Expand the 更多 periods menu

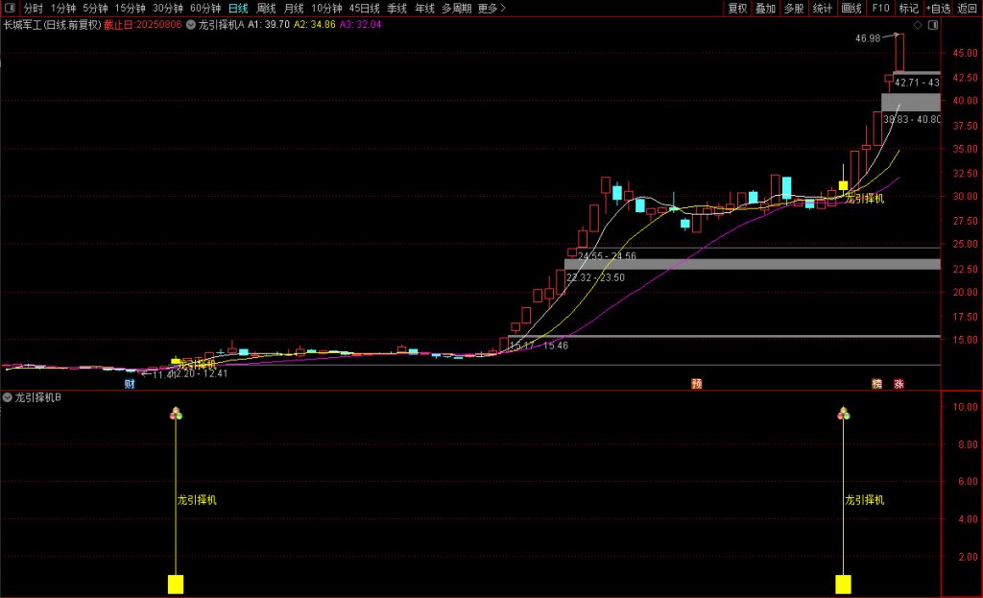tap(491, 9)
